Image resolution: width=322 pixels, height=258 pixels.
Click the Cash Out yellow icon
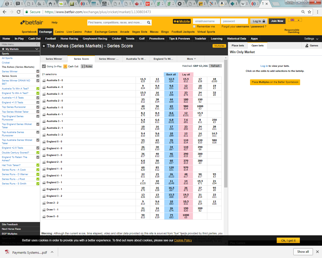[x=65, y=67]
